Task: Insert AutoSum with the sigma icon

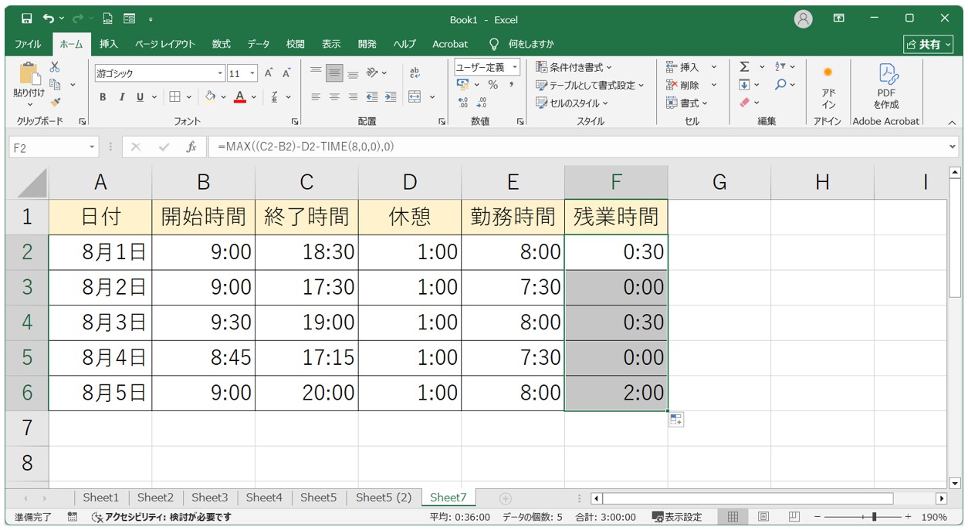Action: (744, 67)
